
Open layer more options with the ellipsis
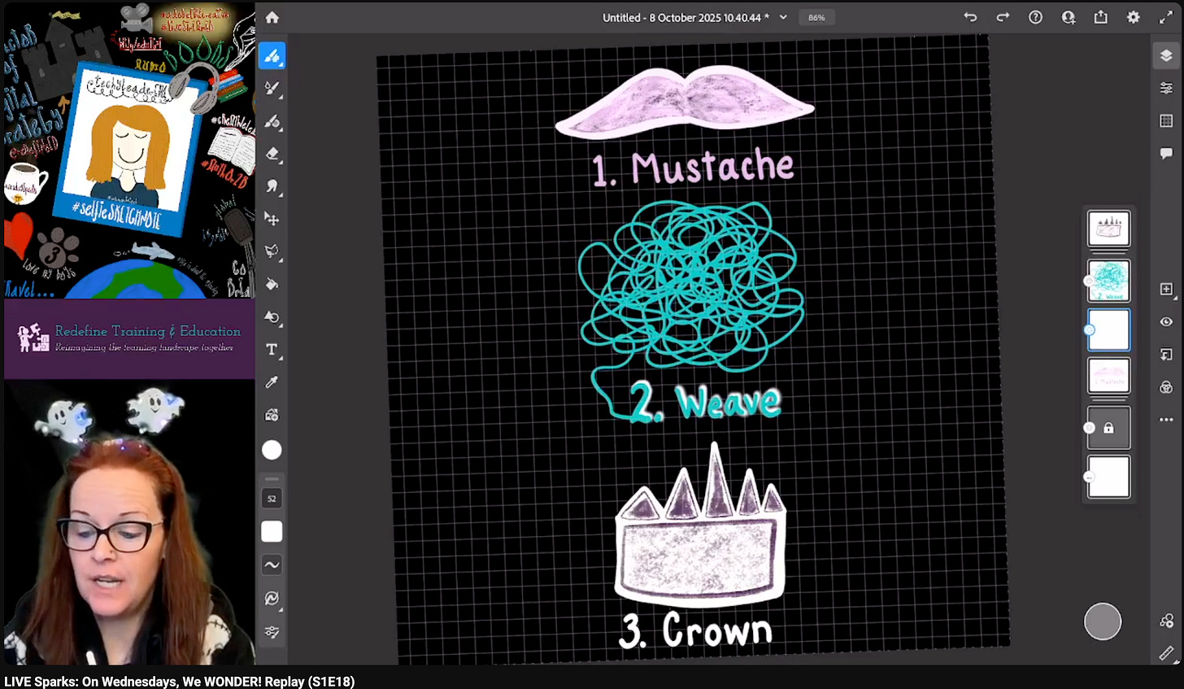1166,420
